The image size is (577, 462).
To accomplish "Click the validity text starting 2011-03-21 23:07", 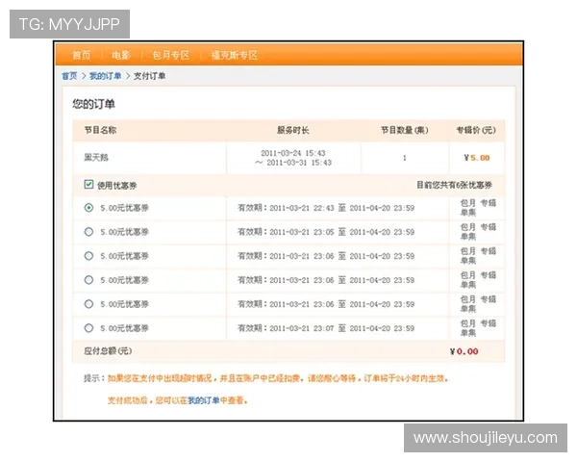I will pyautogui.click(x=326, y=328).
